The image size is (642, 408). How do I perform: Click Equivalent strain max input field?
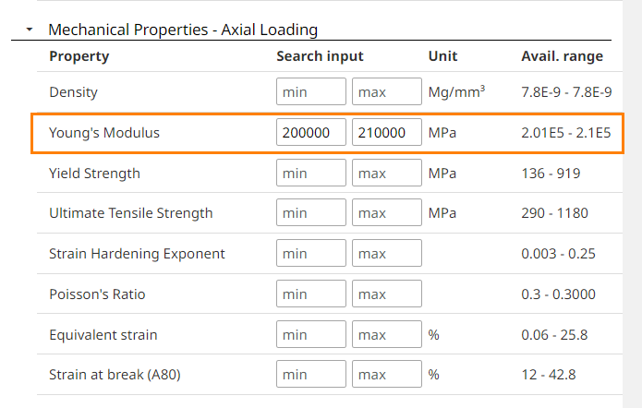(x=387, y=335)
